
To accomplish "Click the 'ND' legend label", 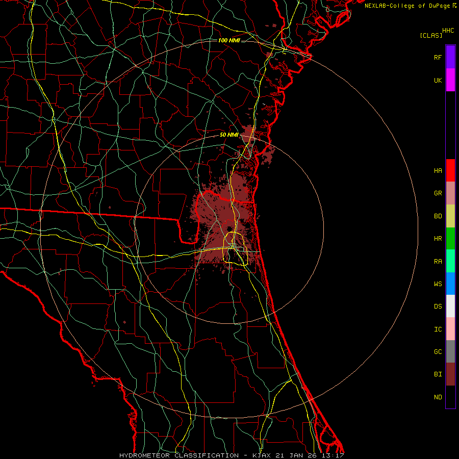I will (x=438, y=397).
